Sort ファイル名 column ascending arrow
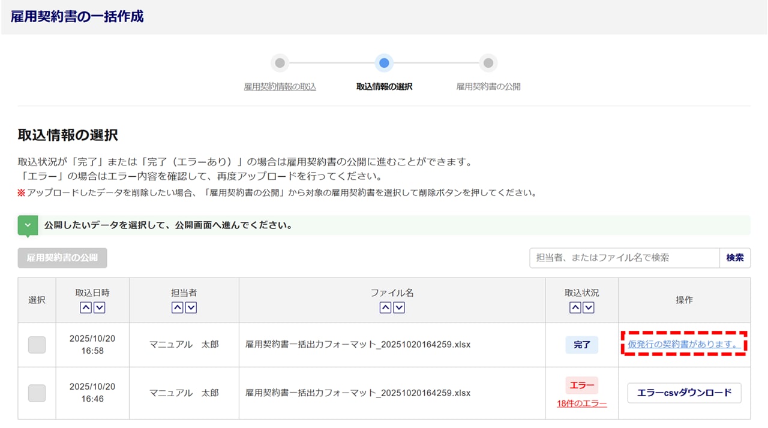 coord(385,308)
